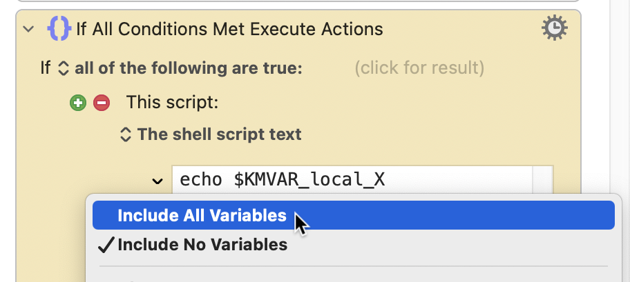630x282 pixels.
Task: Choose Include No Variables menu item
Action: [354, 245]
